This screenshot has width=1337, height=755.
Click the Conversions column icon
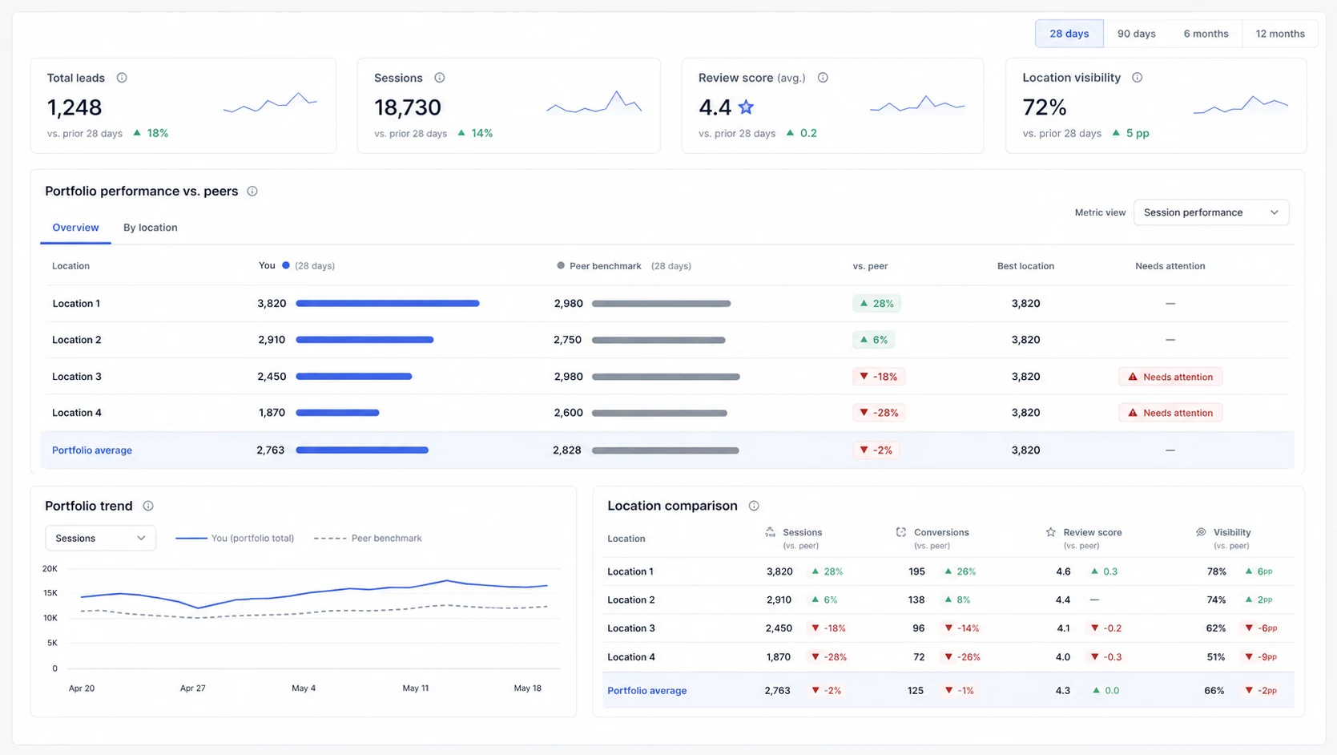click(x=901, y=532)
